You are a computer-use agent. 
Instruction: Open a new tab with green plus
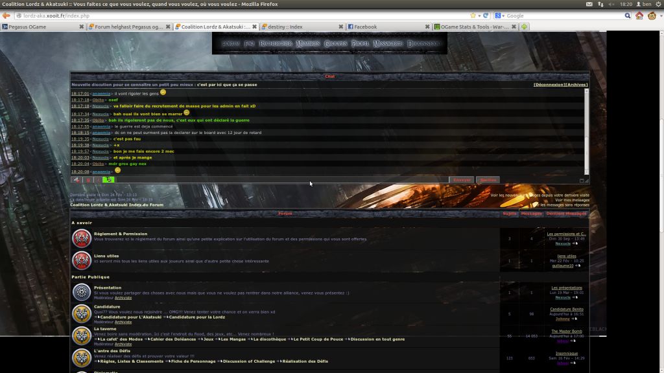click(524, 27)
